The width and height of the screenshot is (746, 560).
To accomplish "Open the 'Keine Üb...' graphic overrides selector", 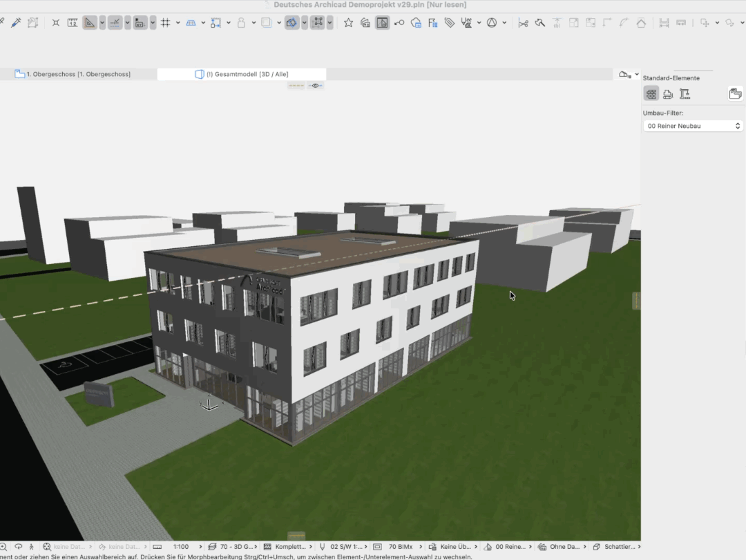I will pyautogui.click(x=453, y=547).
